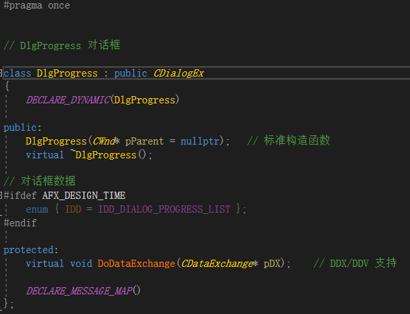The height and width of the screenshot is (314, 410).
Task: Collapse the #ifdef AFX_DESIGN_TIME region
Action: point(1,195)
